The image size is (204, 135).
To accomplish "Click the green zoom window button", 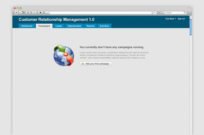I will (21, 8).
